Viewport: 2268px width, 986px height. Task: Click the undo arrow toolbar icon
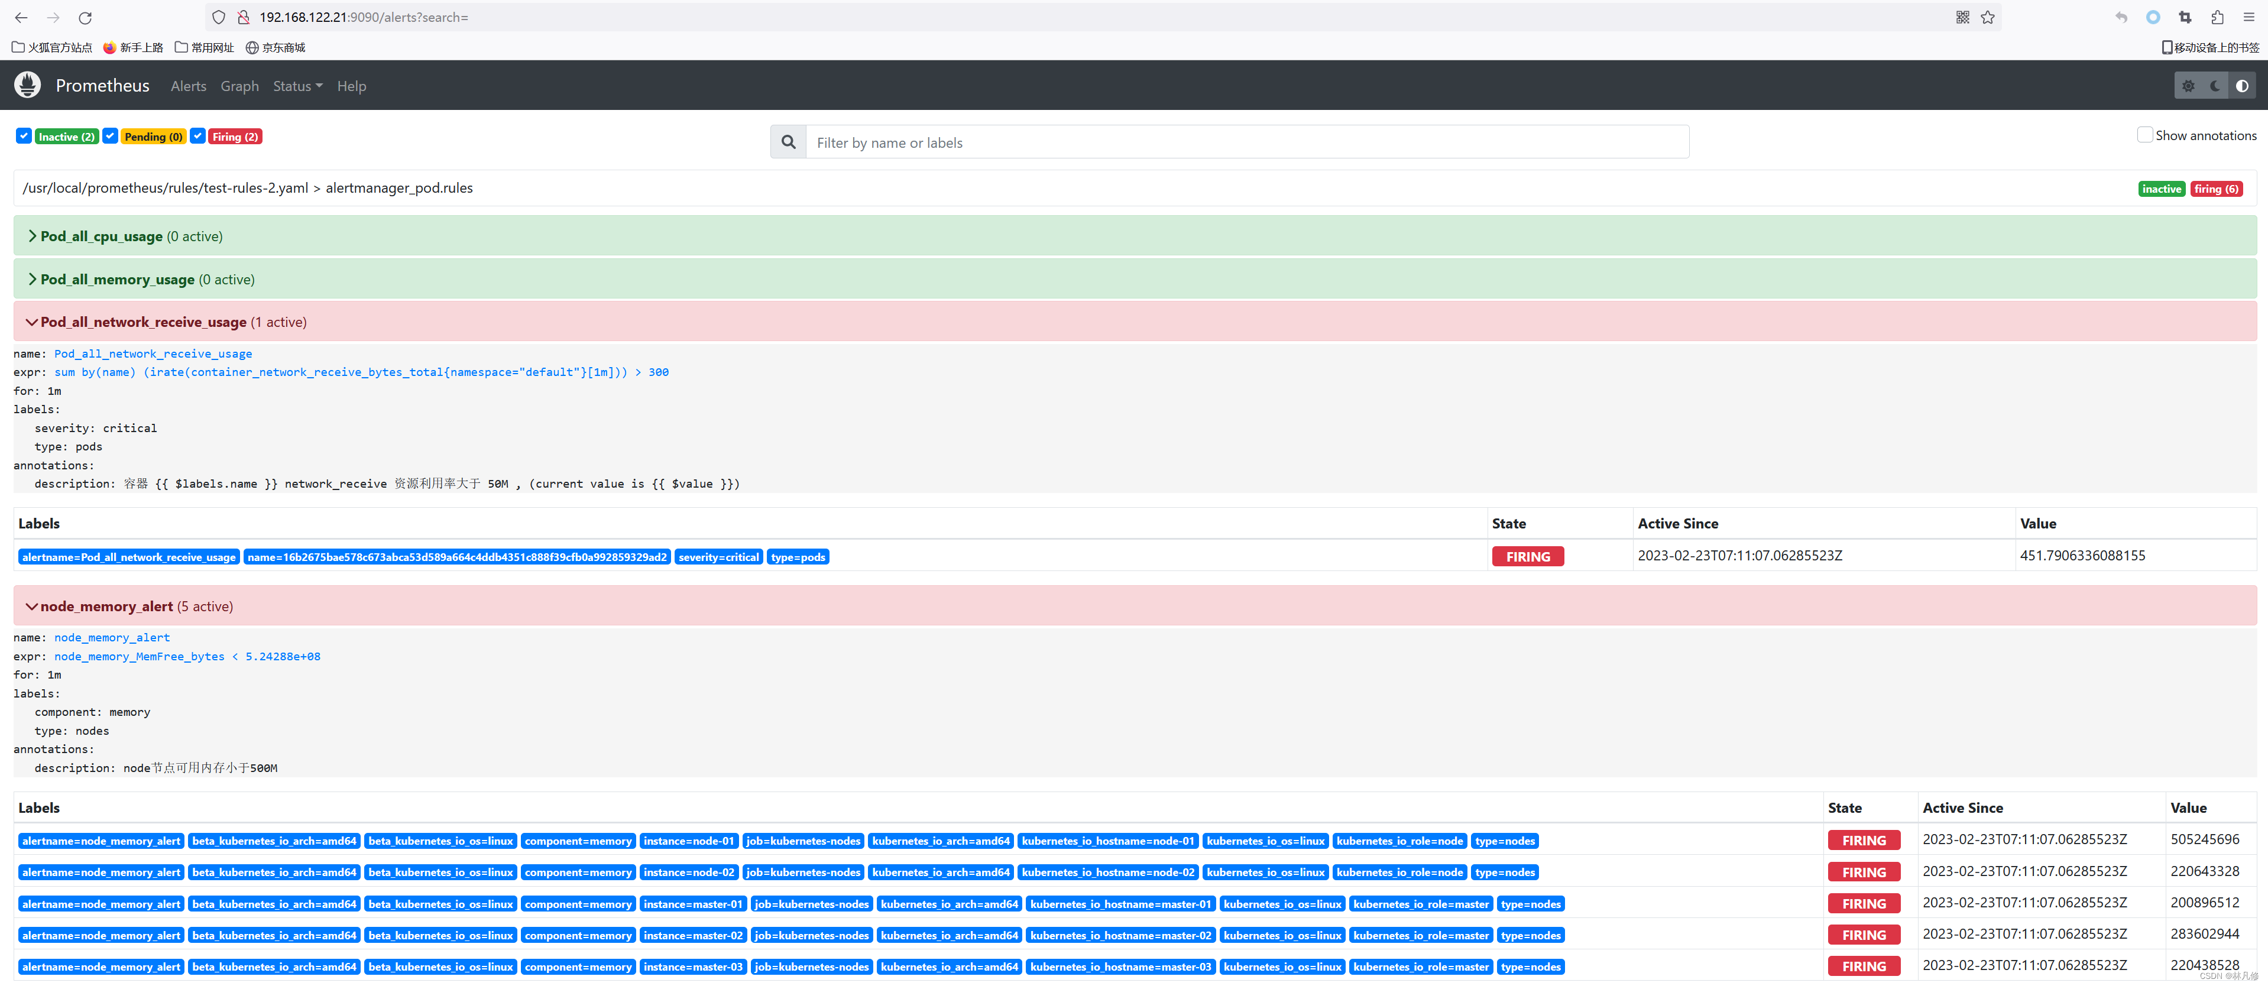[2121, 18]
